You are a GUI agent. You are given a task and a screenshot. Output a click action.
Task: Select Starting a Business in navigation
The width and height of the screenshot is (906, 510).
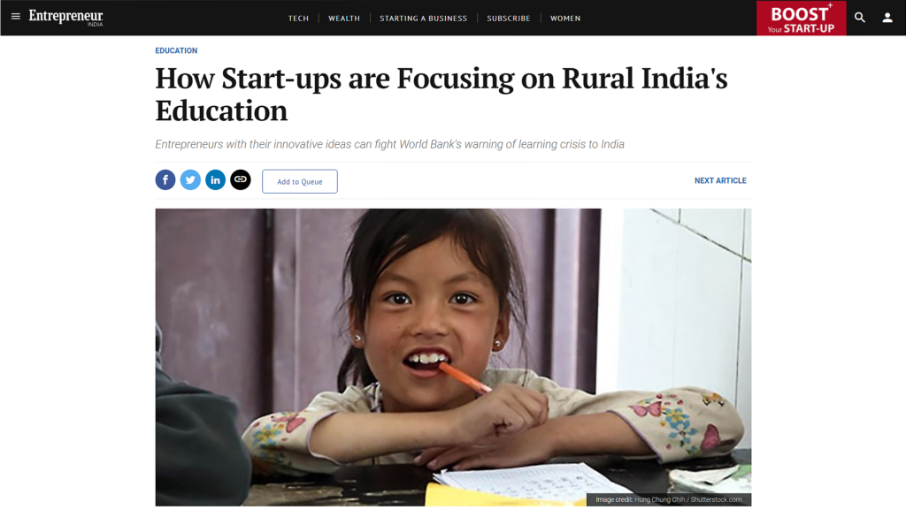pos(423,19)
